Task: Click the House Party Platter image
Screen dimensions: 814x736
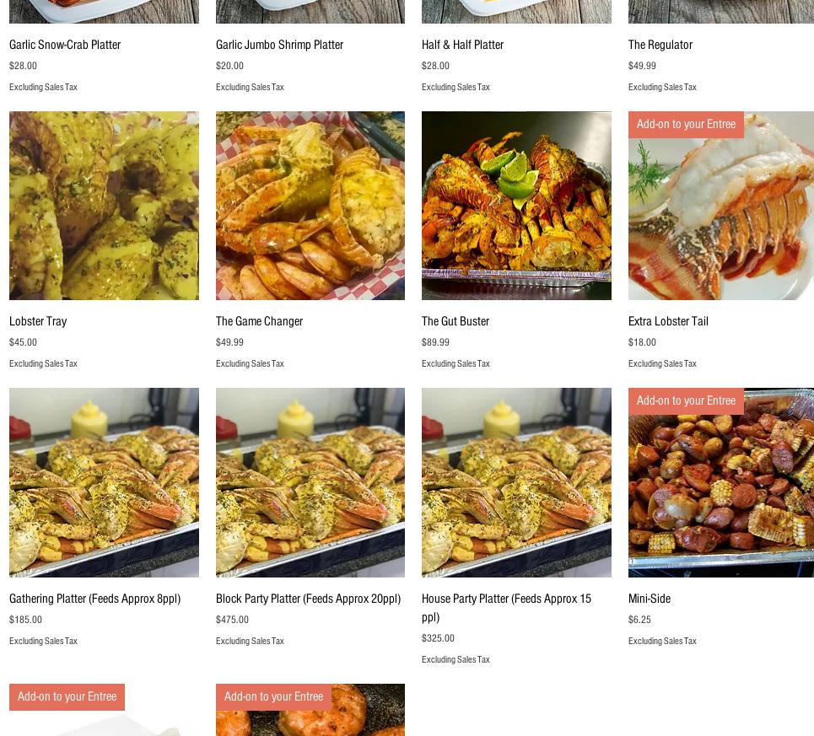Action: pyautogui.click(x=516, y=482)
